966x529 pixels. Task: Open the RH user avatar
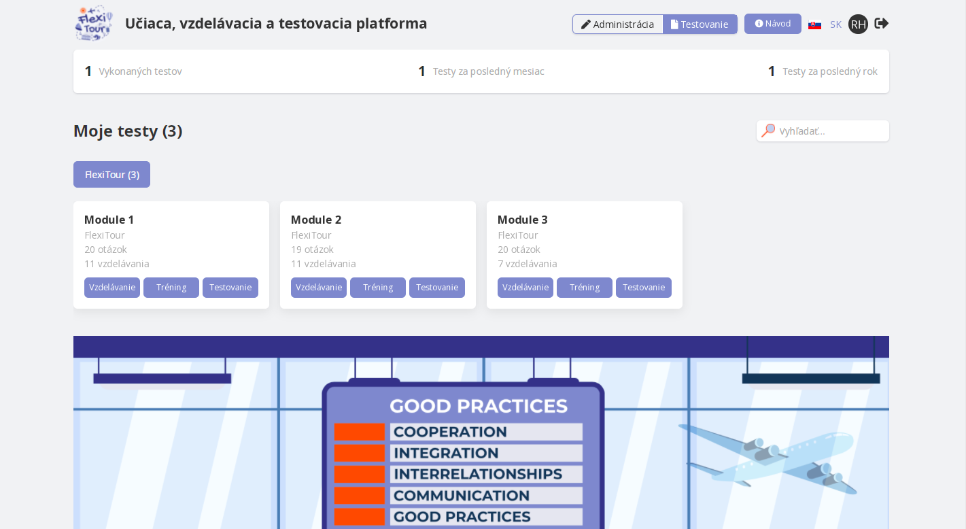coord(858,24)
